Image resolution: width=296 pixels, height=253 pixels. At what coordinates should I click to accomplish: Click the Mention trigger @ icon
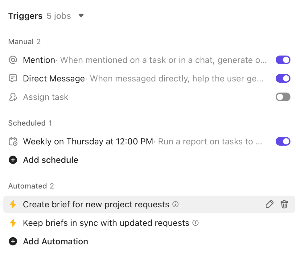click(13, 60)
